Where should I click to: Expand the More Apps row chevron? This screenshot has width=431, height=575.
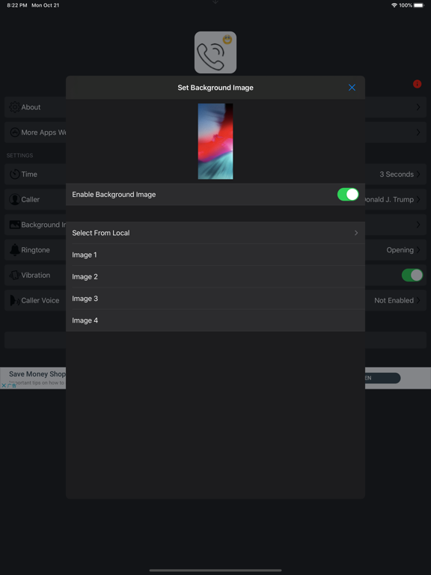418,133
